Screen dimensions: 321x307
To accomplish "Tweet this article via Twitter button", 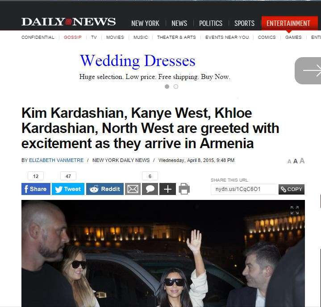I will coord(68,189).
